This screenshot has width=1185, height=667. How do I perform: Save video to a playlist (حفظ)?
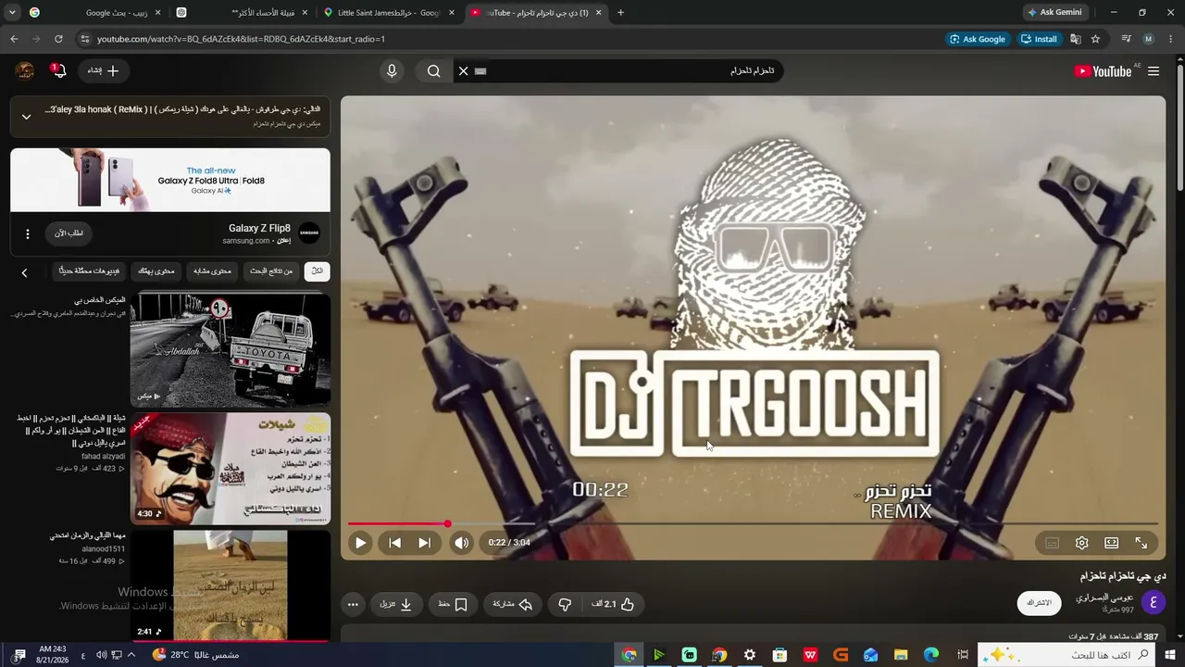click(453, 604)
